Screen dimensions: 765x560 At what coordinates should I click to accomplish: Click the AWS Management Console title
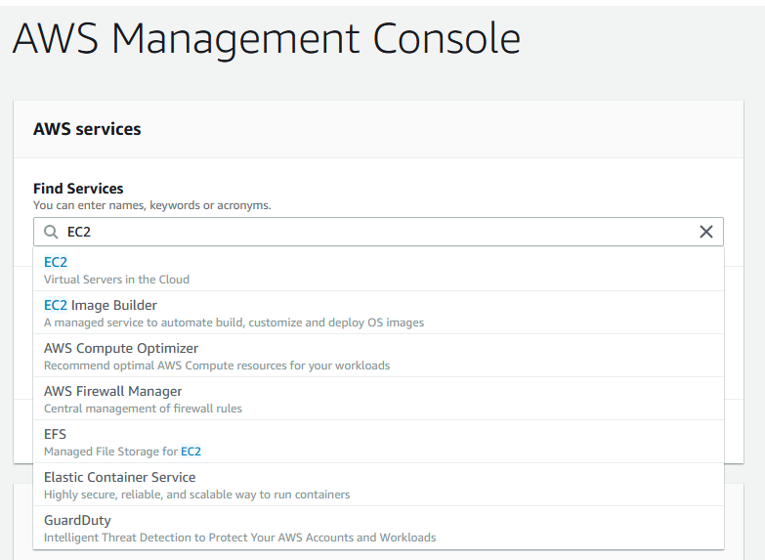[x=267, y=39]
